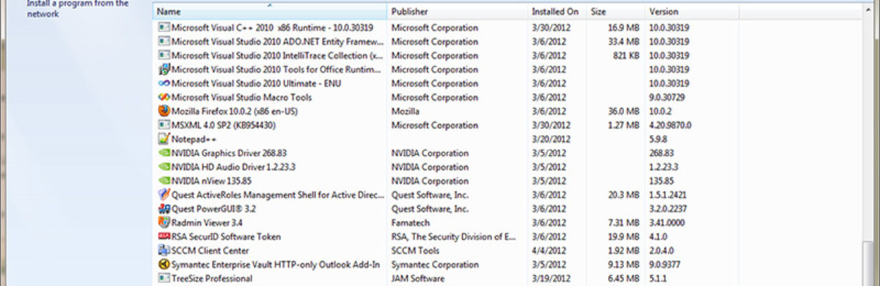Click the '4.20.9870.0' version cell
Image resolution: width=880 pixels, height=286 pixels.
(x=671, y=125)
